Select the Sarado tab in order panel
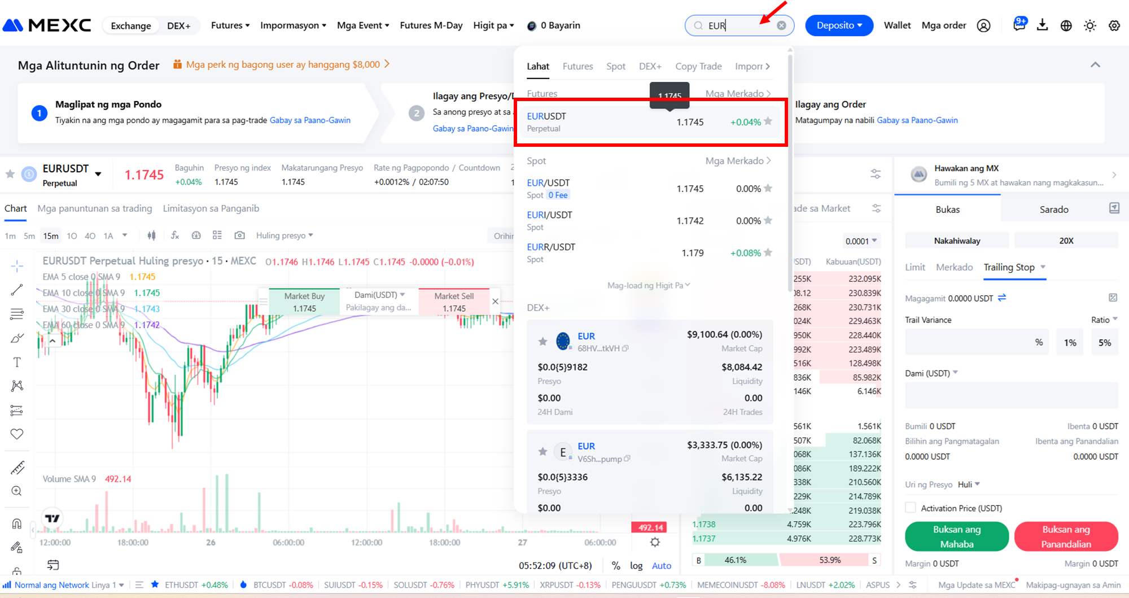The height and width of the screenshot is (598, 1129). point(1053,209)
